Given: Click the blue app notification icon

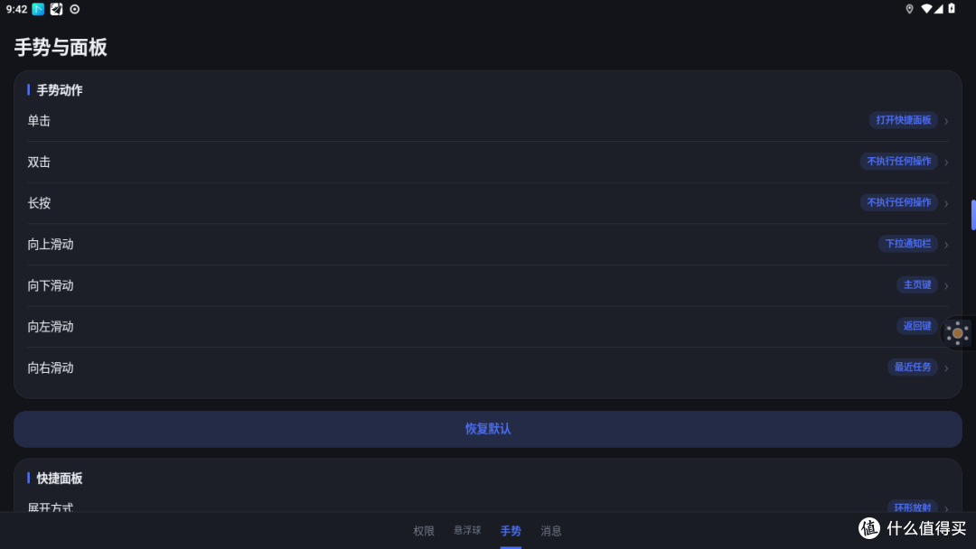Looking at the screenshot, I should pyautogui.click(x=38, y=9).
